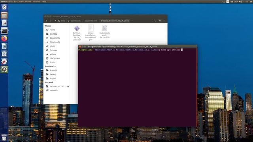Viewport: 253px width, 142px height.
Task: Open the file manager options menu icon
Action: click(x=164, y=21)
